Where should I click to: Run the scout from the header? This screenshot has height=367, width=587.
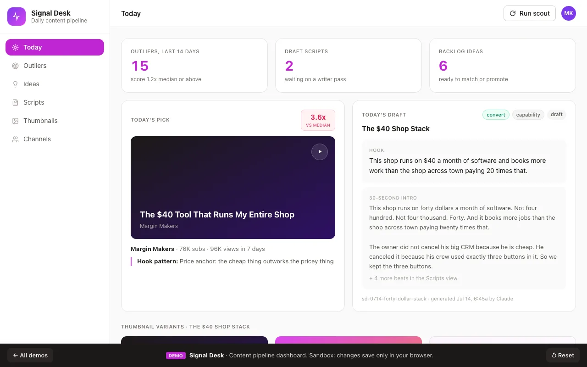pos(529,13)
